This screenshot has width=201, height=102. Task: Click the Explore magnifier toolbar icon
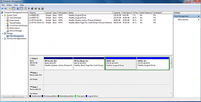click(x=39, y=9)
